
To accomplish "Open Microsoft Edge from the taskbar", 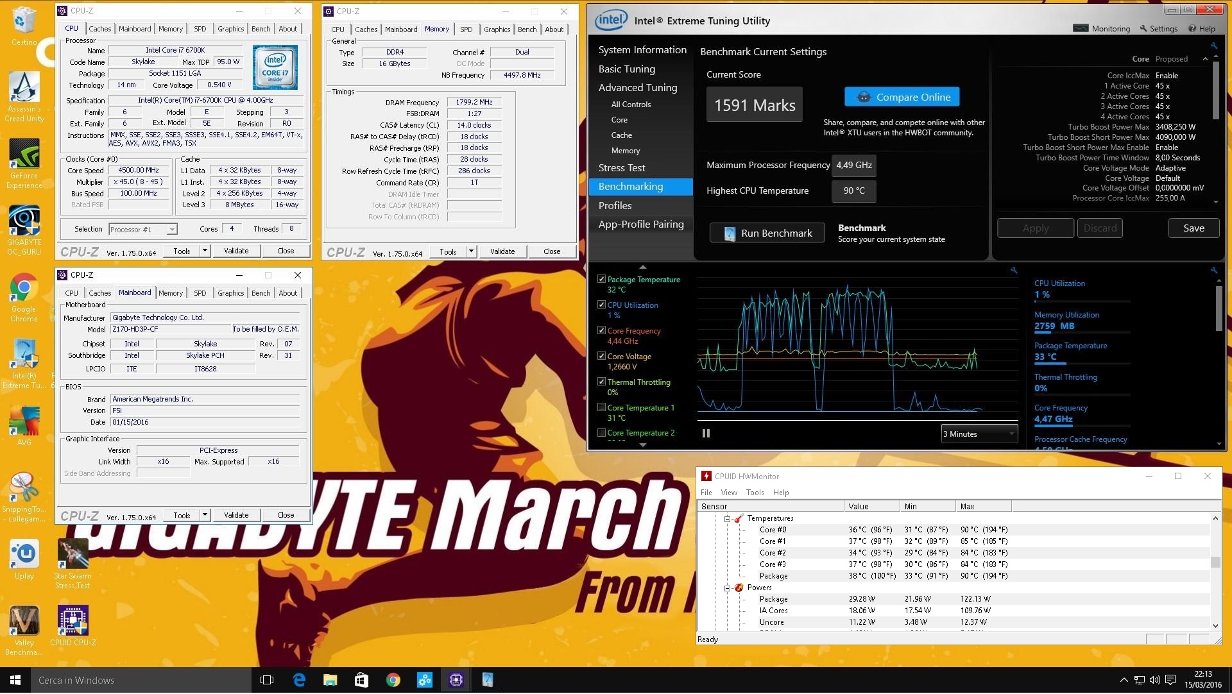I will tap(299, 681).
